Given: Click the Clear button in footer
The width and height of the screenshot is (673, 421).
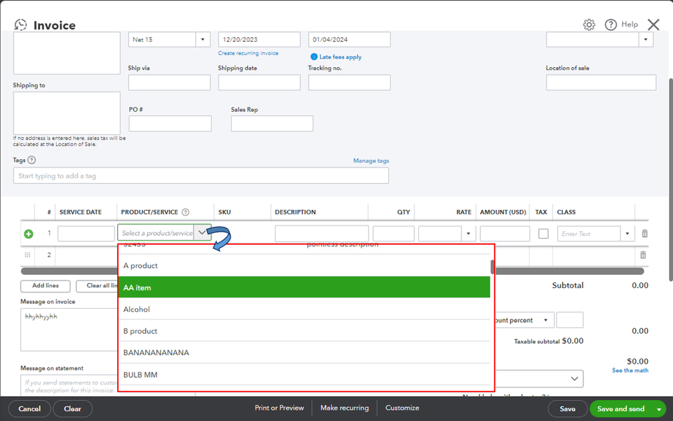Looking at the screenshot, I should click(x=73, y=409).
